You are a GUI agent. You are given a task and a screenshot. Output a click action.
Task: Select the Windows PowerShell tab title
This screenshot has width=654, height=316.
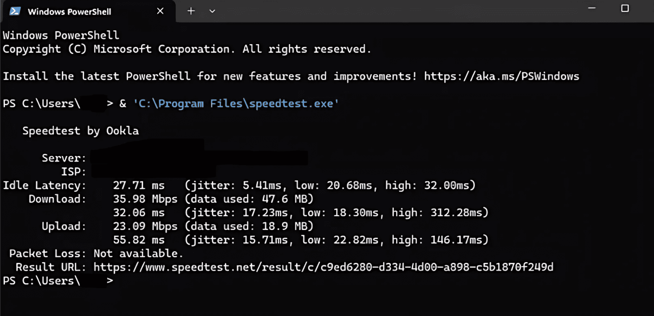69,12
